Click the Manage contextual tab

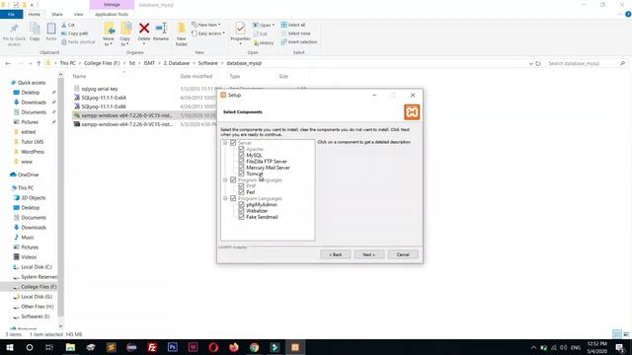pos(112,5)
